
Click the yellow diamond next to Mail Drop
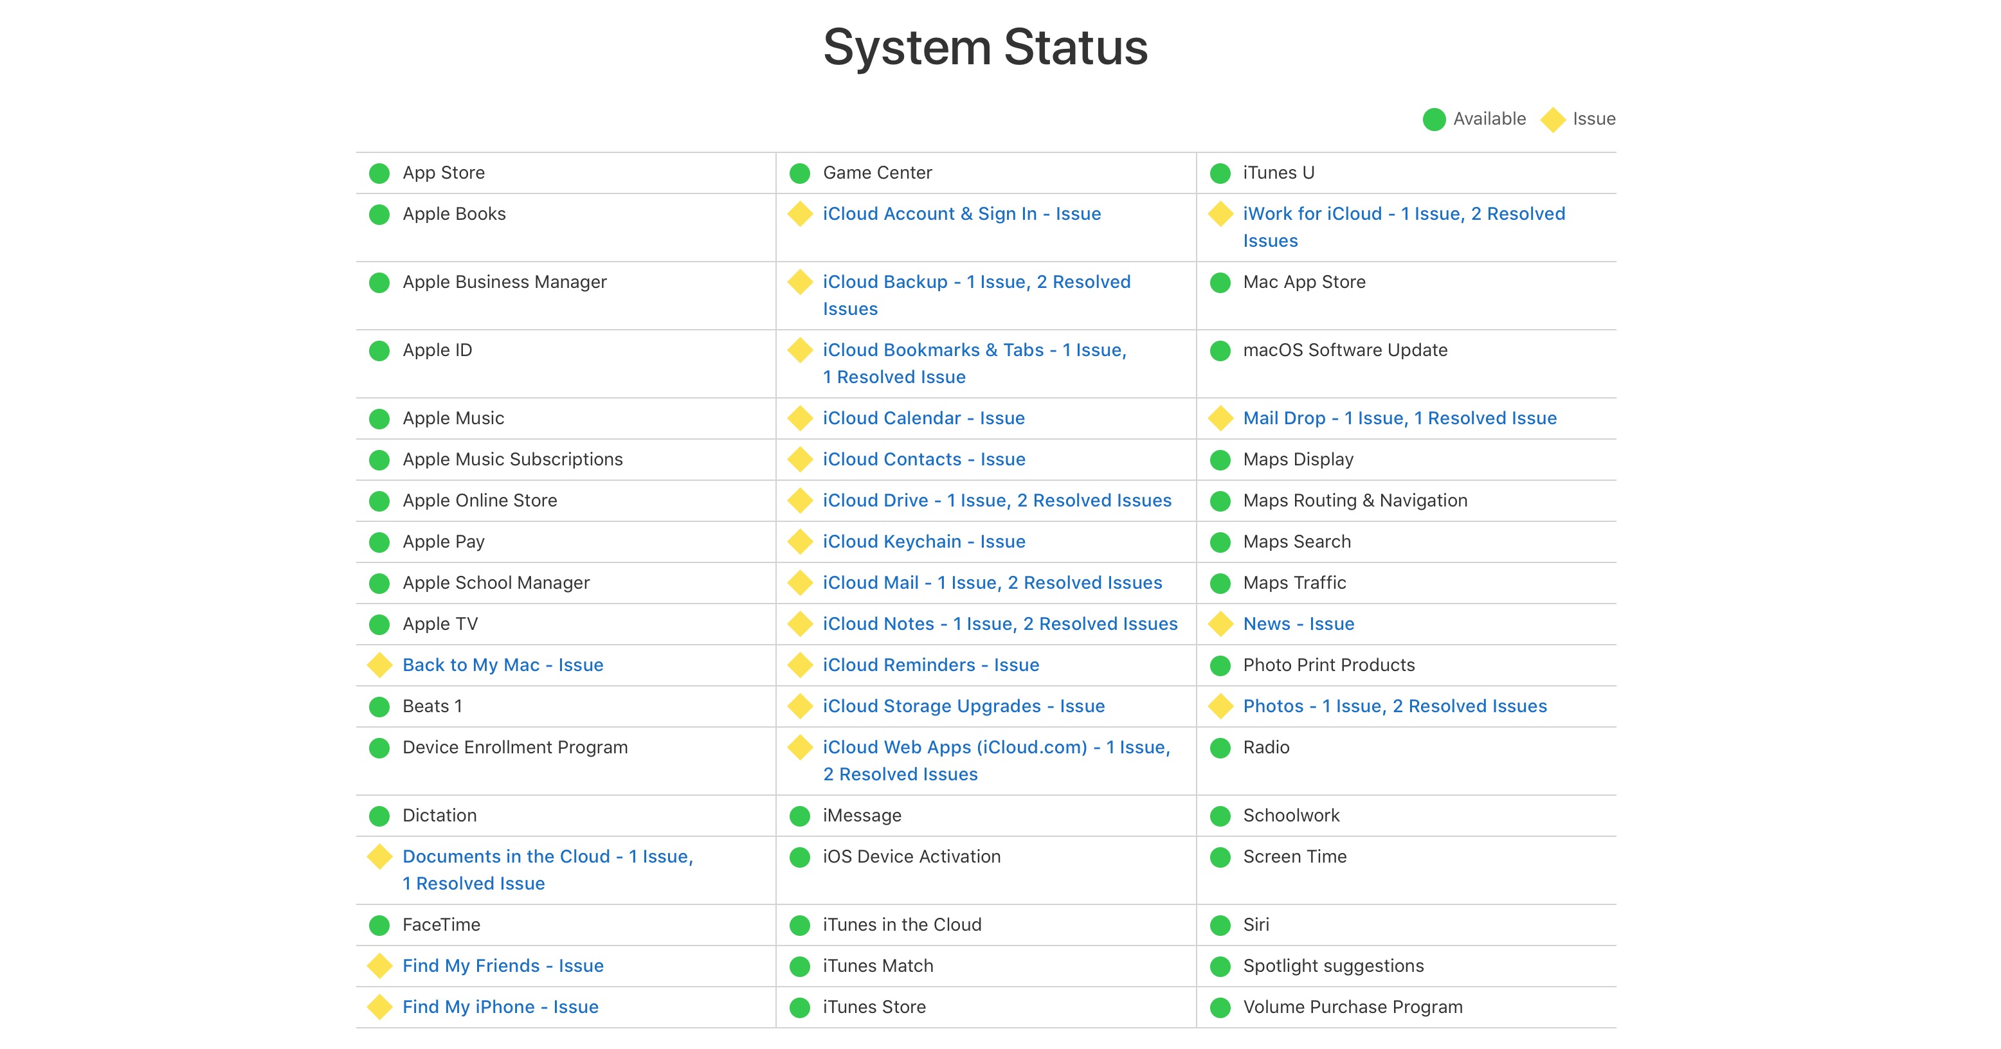click(1220, 418)
